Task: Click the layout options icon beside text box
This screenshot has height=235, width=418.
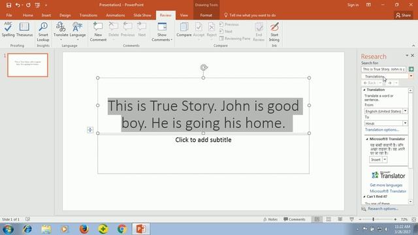Action: point(90,130)
